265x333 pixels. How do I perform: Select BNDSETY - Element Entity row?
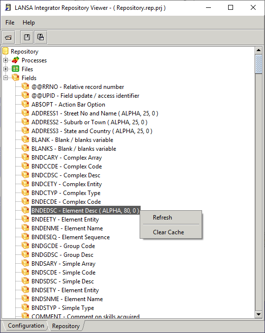point(65,290)
